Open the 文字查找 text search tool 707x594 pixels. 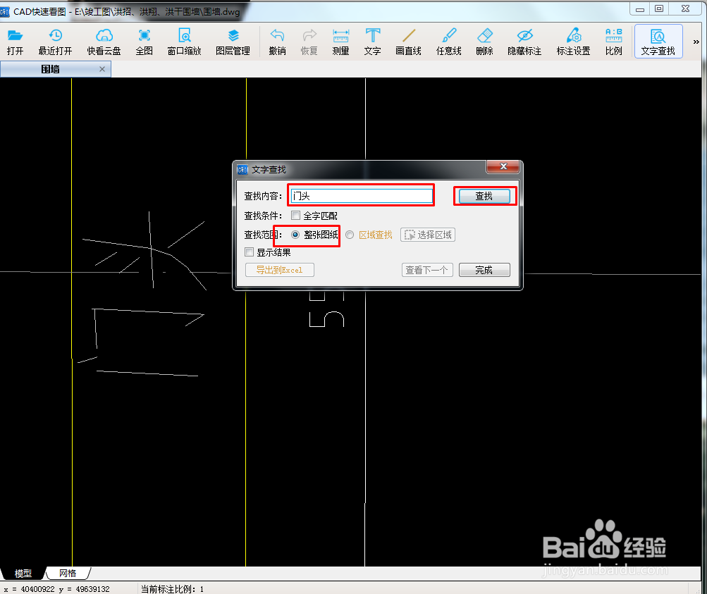[x=658, y=42]
